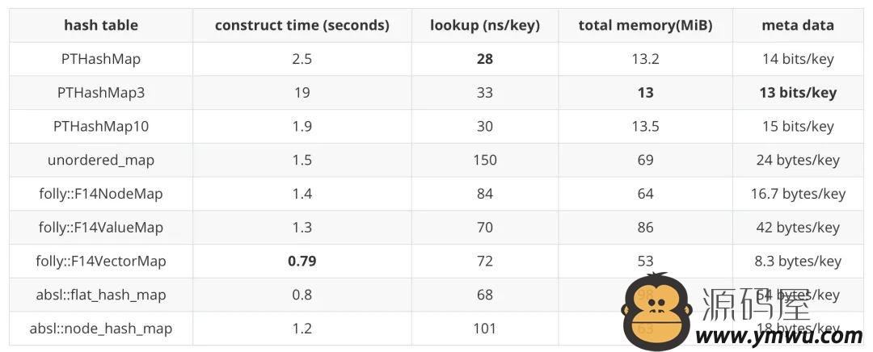The height and width of the screenshot is (352, 873).
Task: Click the unordered_map row label
Action: (101, 160)
